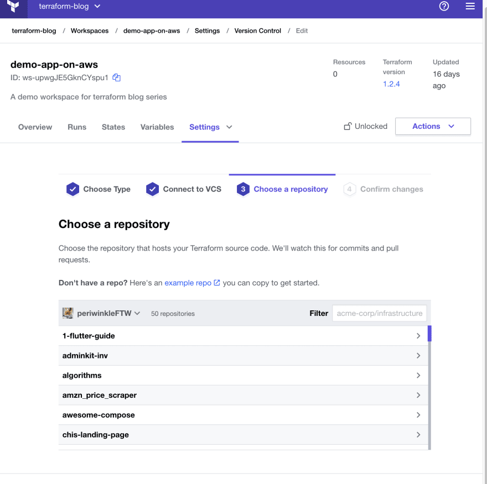Expand the periwinkleFTW account dropdown

click(x=108, y=313)
